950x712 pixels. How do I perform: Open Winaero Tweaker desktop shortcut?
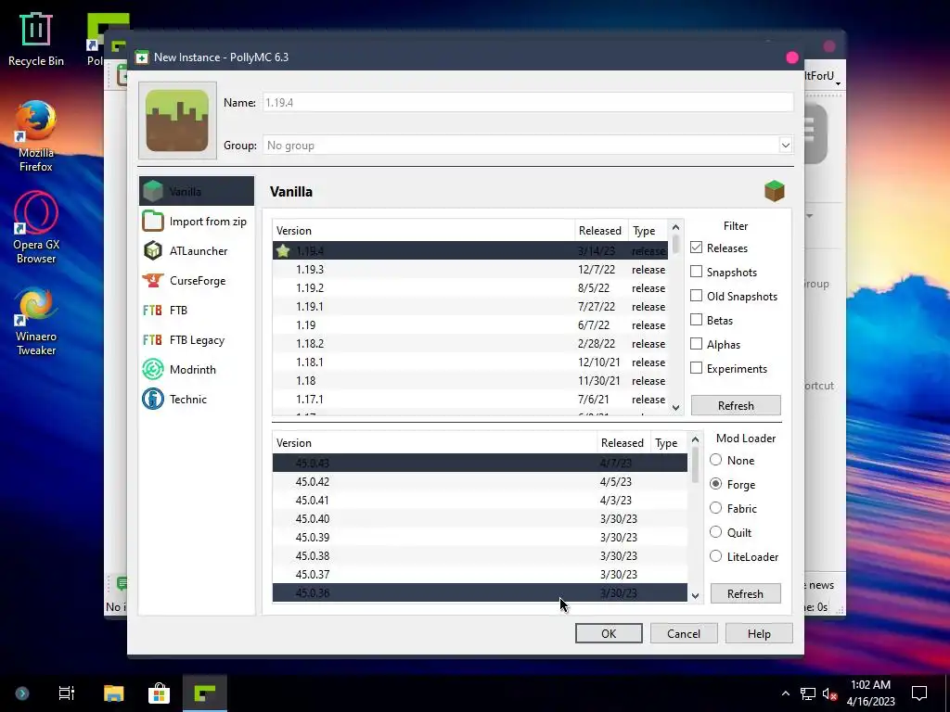(36, 321)
